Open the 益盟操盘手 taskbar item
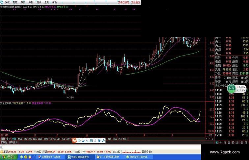 [x=50, y=157]
